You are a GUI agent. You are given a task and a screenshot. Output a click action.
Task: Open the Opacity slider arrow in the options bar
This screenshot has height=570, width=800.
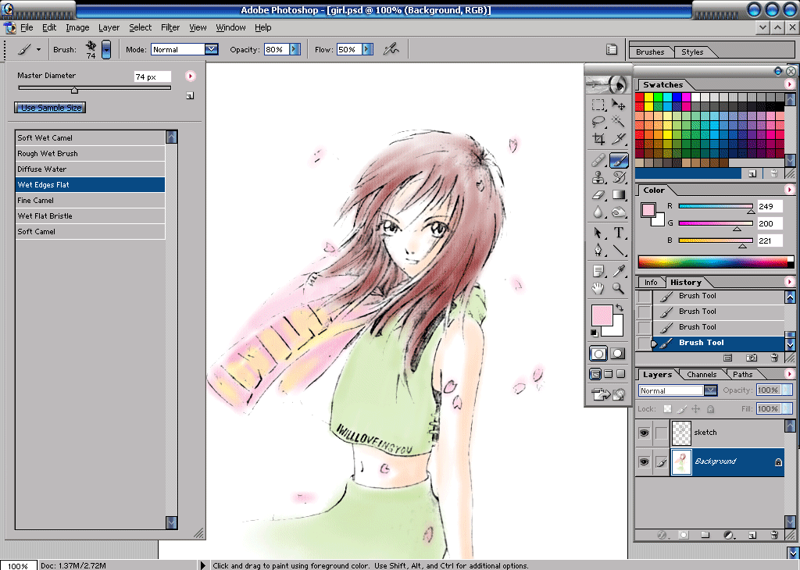(x=295, y=49)
